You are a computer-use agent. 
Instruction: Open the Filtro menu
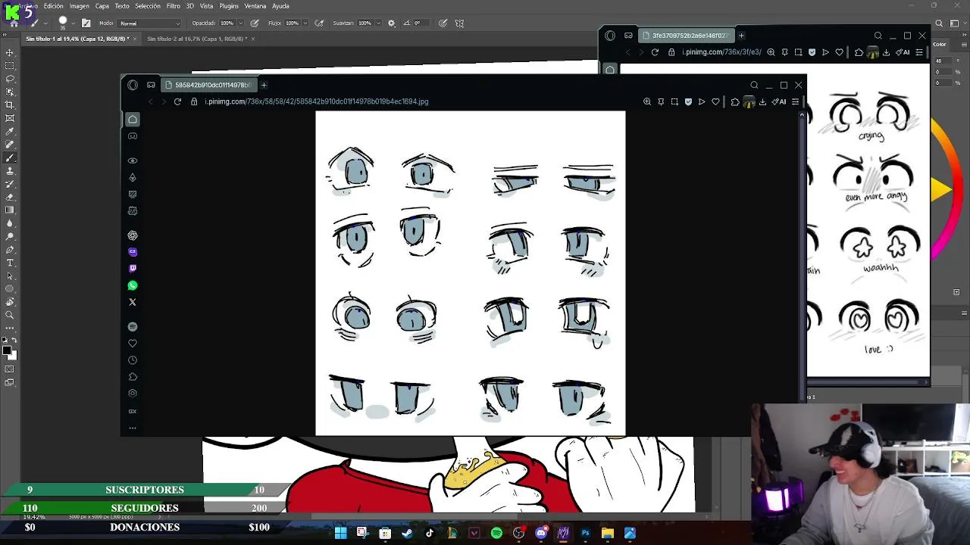pyautogui.click(x=174, y=6)
